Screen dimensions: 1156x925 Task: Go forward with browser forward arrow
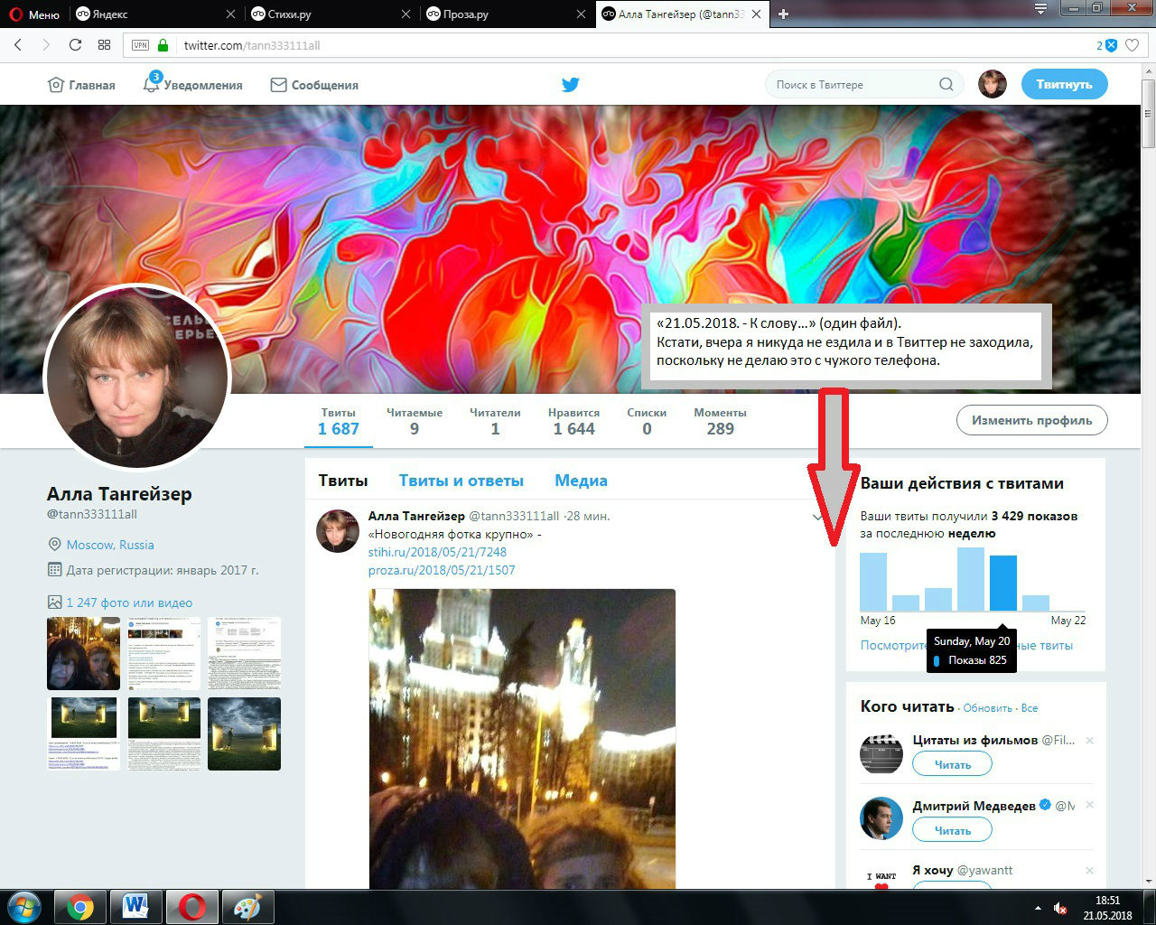pyautogui.click(x=45, y=45)
